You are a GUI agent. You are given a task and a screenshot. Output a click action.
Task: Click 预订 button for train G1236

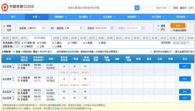tap(185, 66)
